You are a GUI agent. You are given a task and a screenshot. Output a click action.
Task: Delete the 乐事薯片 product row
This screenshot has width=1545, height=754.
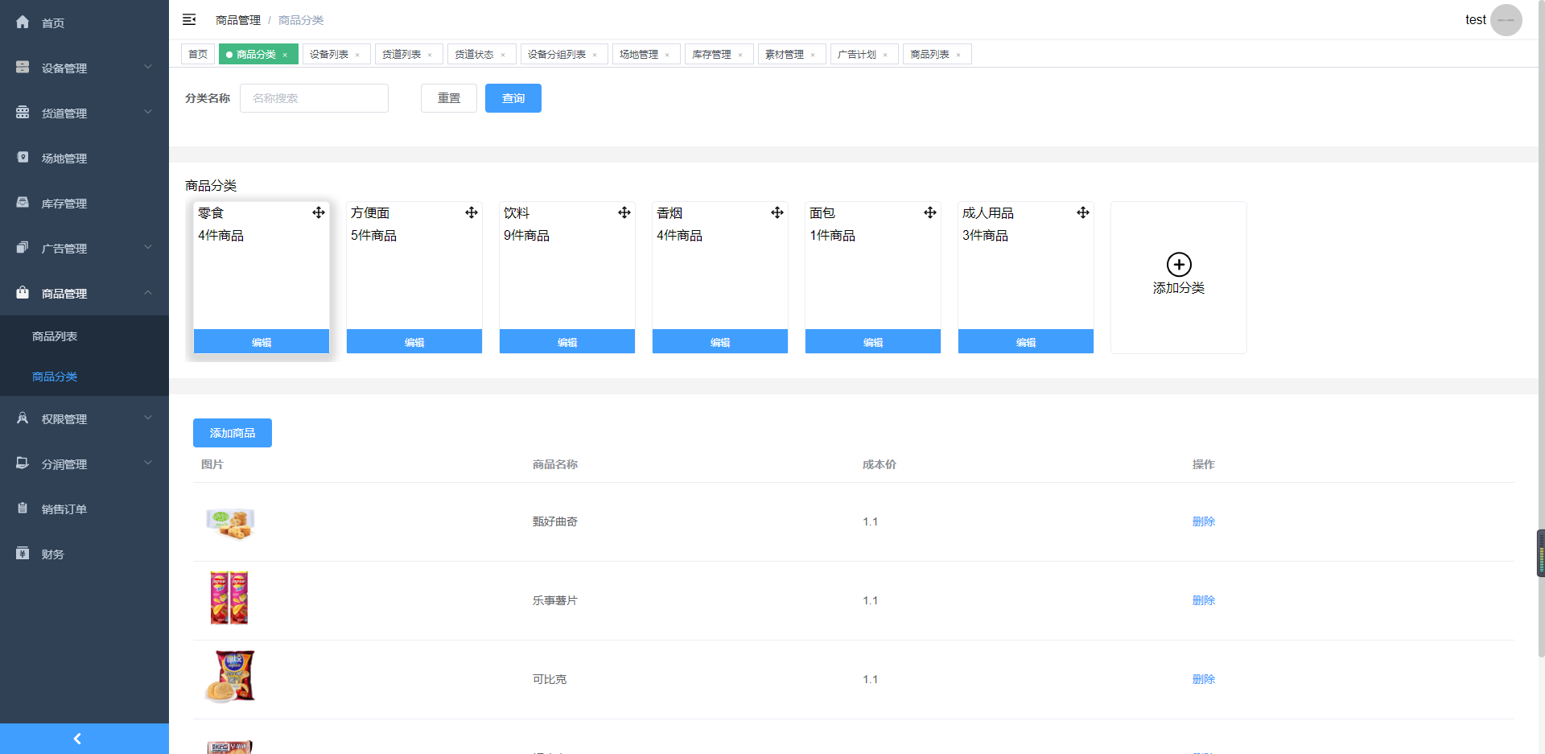(1204, 600)
